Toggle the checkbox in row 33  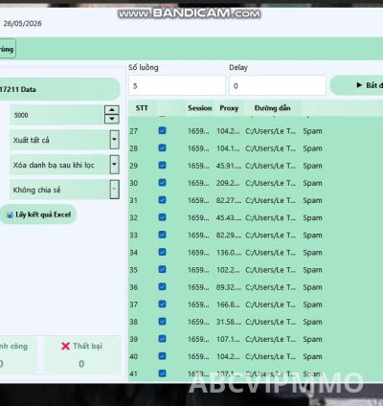[x=162, y=235]
